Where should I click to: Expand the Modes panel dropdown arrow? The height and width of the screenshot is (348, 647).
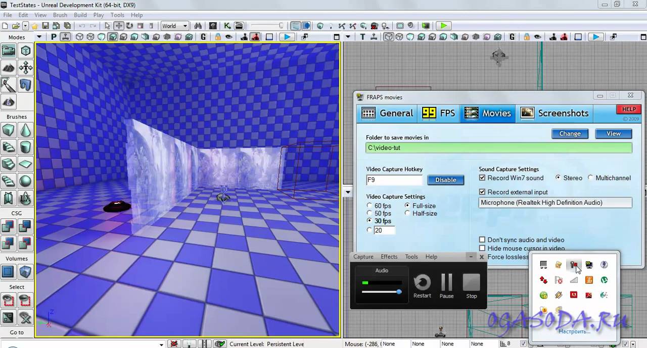pyautogui.click(x=39, y=37)
